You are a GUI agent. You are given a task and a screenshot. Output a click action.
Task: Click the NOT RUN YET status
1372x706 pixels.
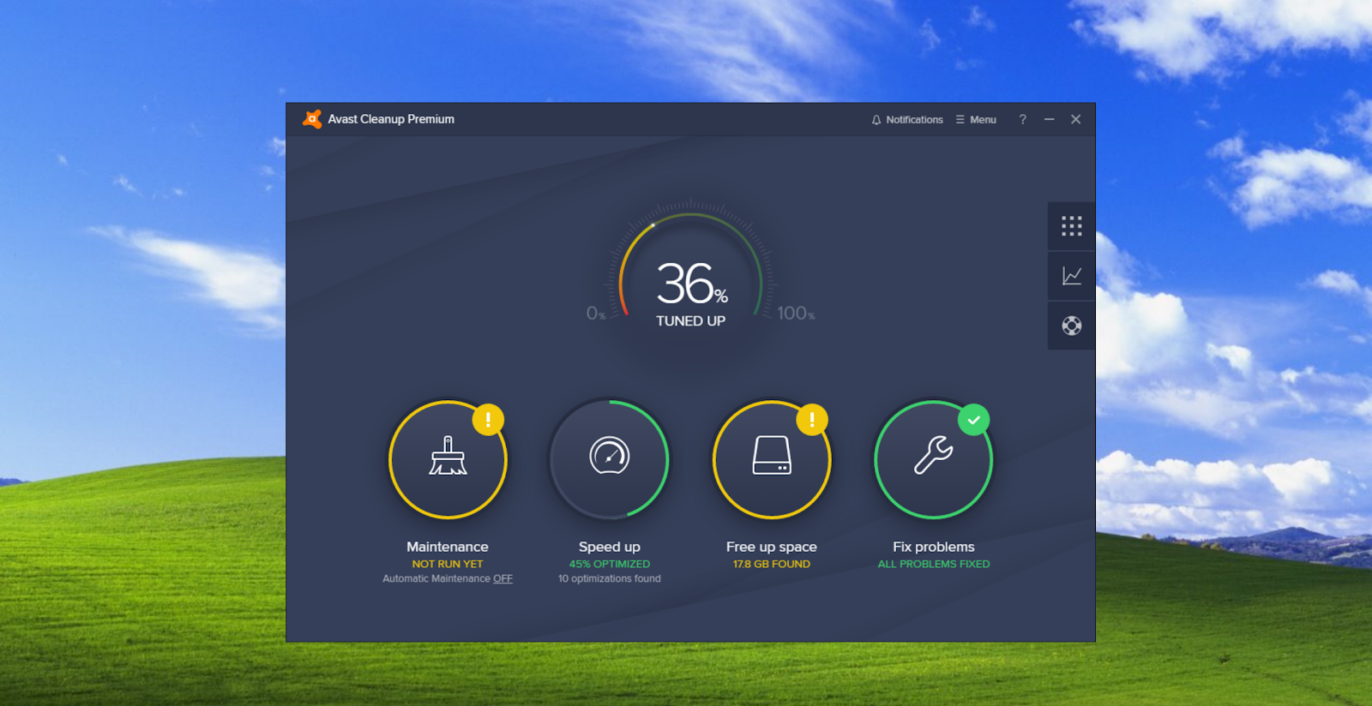tap(448, 564)
